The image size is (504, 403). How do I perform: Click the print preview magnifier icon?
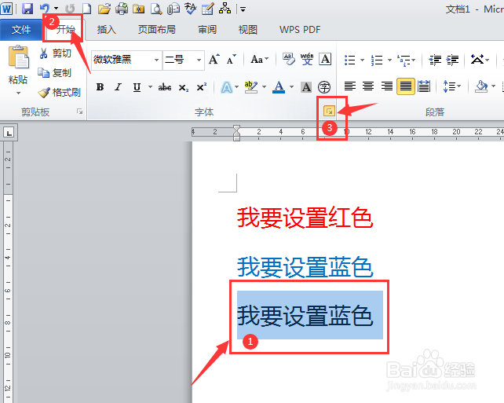coord(156,9)
